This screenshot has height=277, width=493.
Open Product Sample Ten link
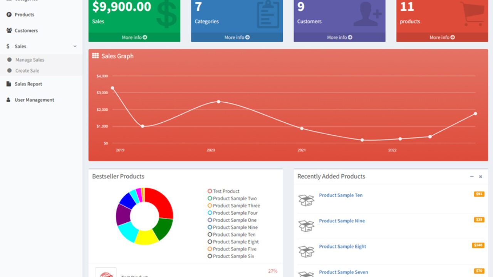[340, 195]
